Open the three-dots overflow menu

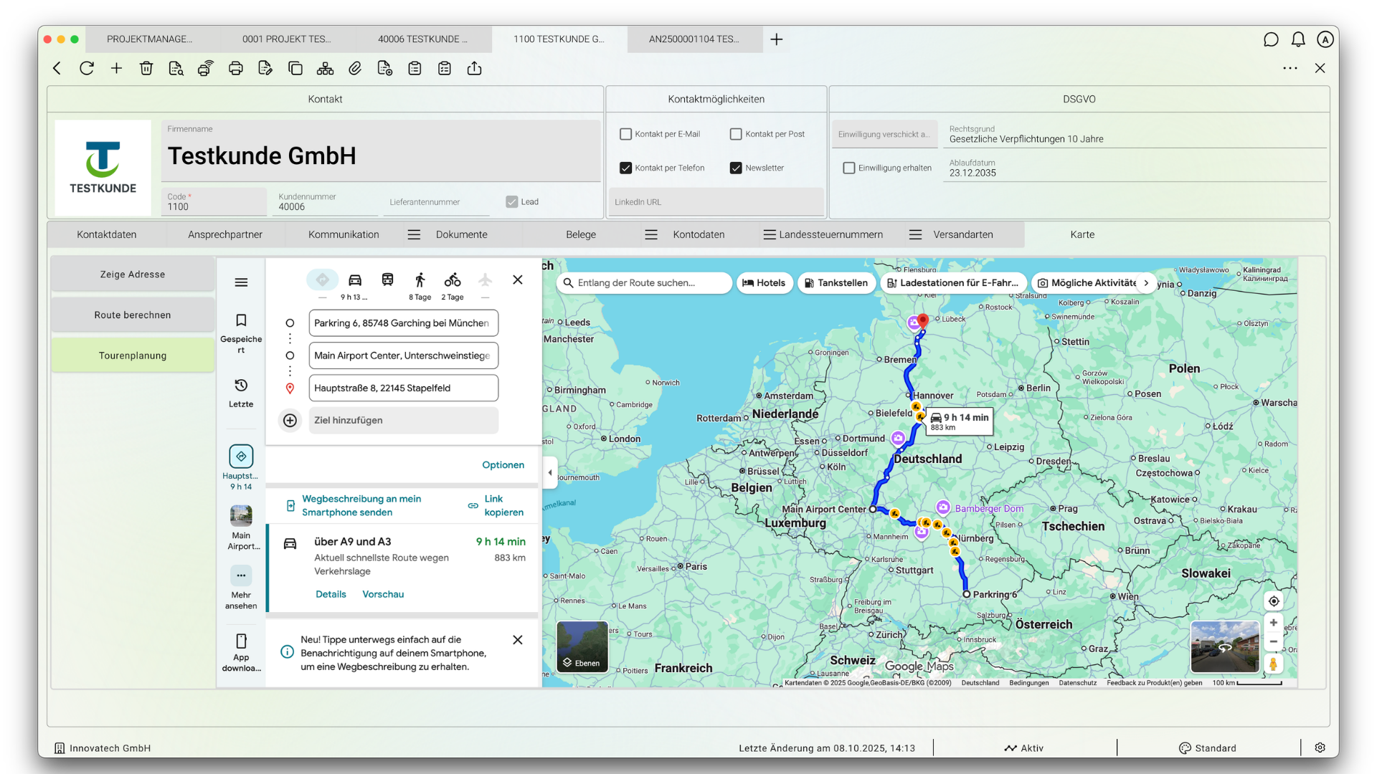coord(1290,68)
